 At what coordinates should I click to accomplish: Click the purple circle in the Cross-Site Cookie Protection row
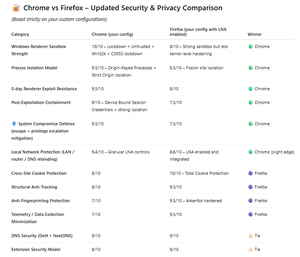(x=251, y=173)
